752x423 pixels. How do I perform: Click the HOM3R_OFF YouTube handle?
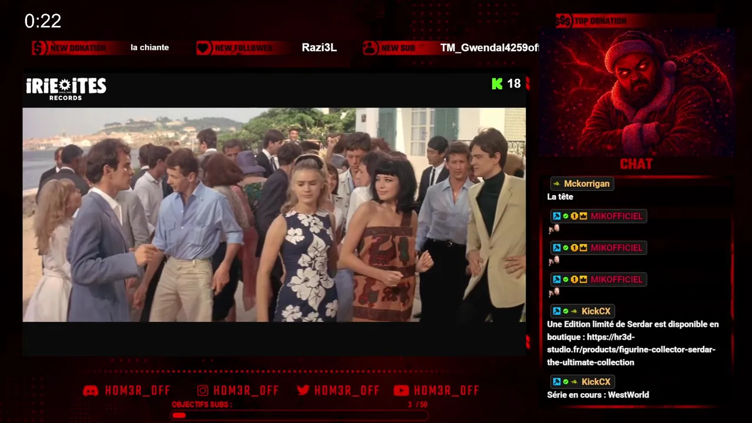coord(446,391)
